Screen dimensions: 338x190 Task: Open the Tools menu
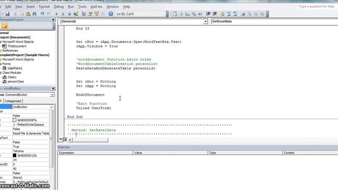click(82, 7)
